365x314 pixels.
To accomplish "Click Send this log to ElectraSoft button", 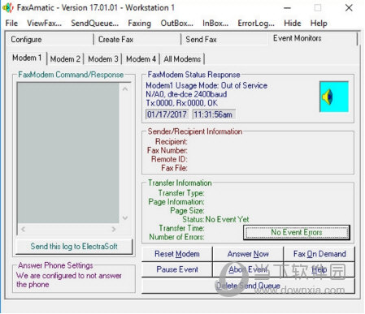I will coord(74,247).
